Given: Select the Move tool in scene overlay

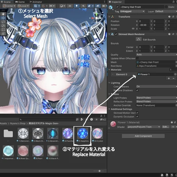Looking at the screenshot, I should click(x=3, y=18).
